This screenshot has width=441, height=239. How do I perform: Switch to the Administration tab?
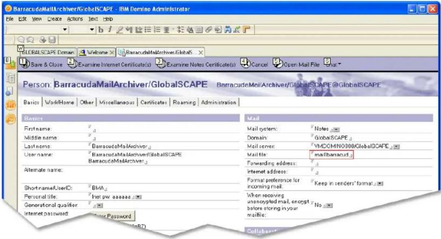(219, 102)
